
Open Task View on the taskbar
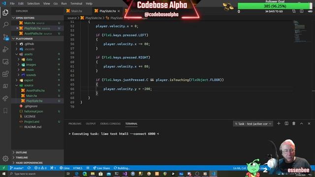(x=68, y=174)
